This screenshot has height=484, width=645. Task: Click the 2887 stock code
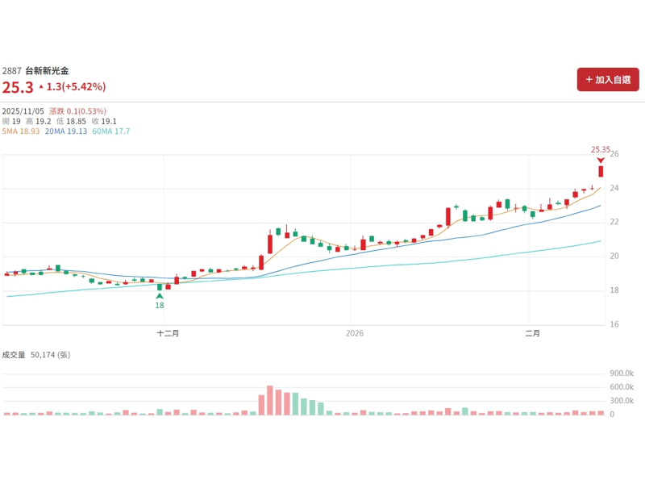[12, 71]
